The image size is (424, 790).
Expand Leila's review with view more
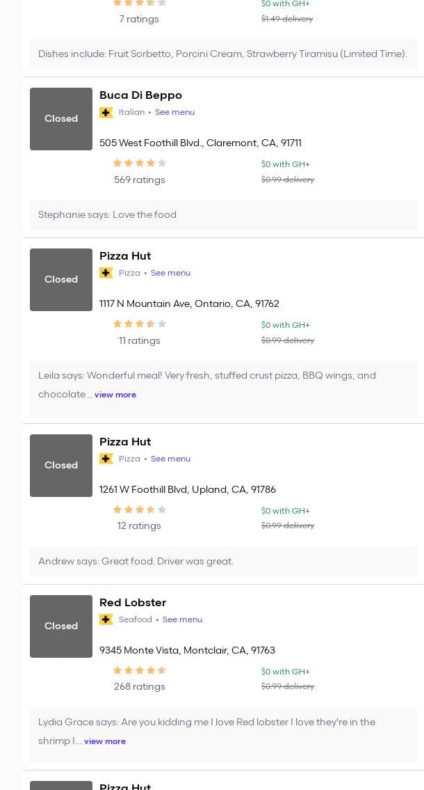(115, 395)
